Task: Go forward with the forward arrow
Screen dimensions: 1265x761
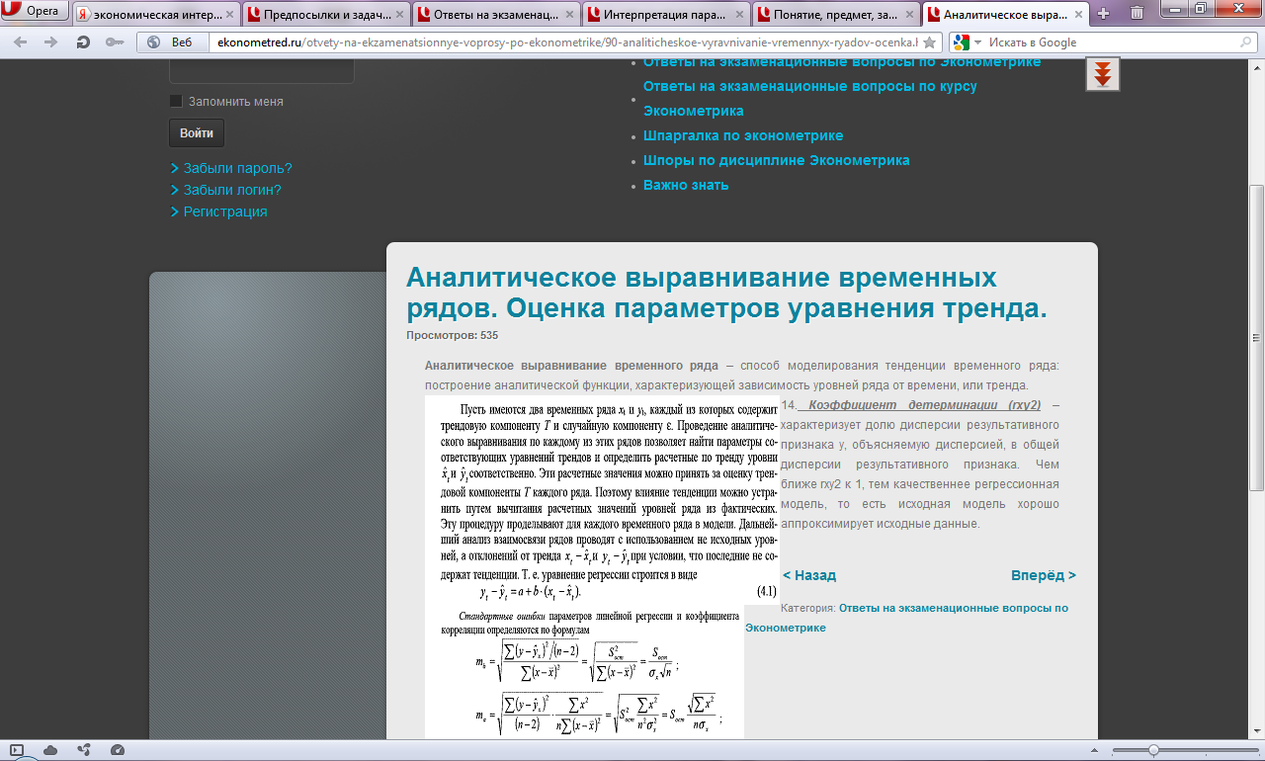Action: click(51, 42)
